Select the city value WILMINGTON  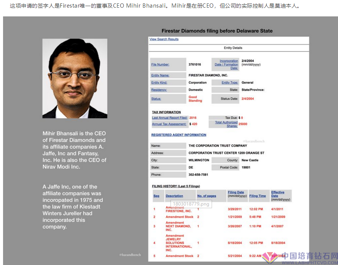199,160
